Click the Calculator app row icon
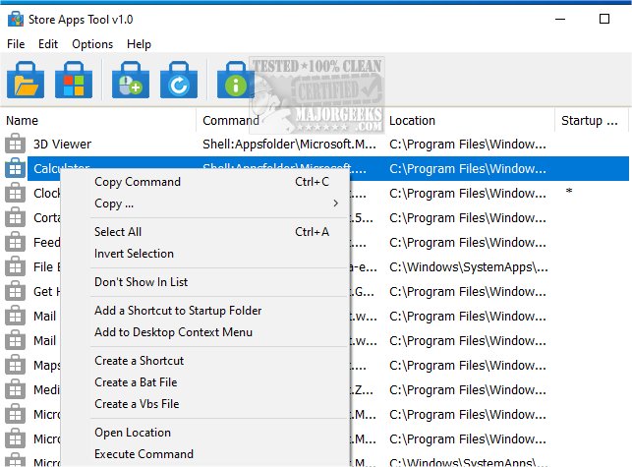Screen dimensions: 632x467 (x=15, y=168)
